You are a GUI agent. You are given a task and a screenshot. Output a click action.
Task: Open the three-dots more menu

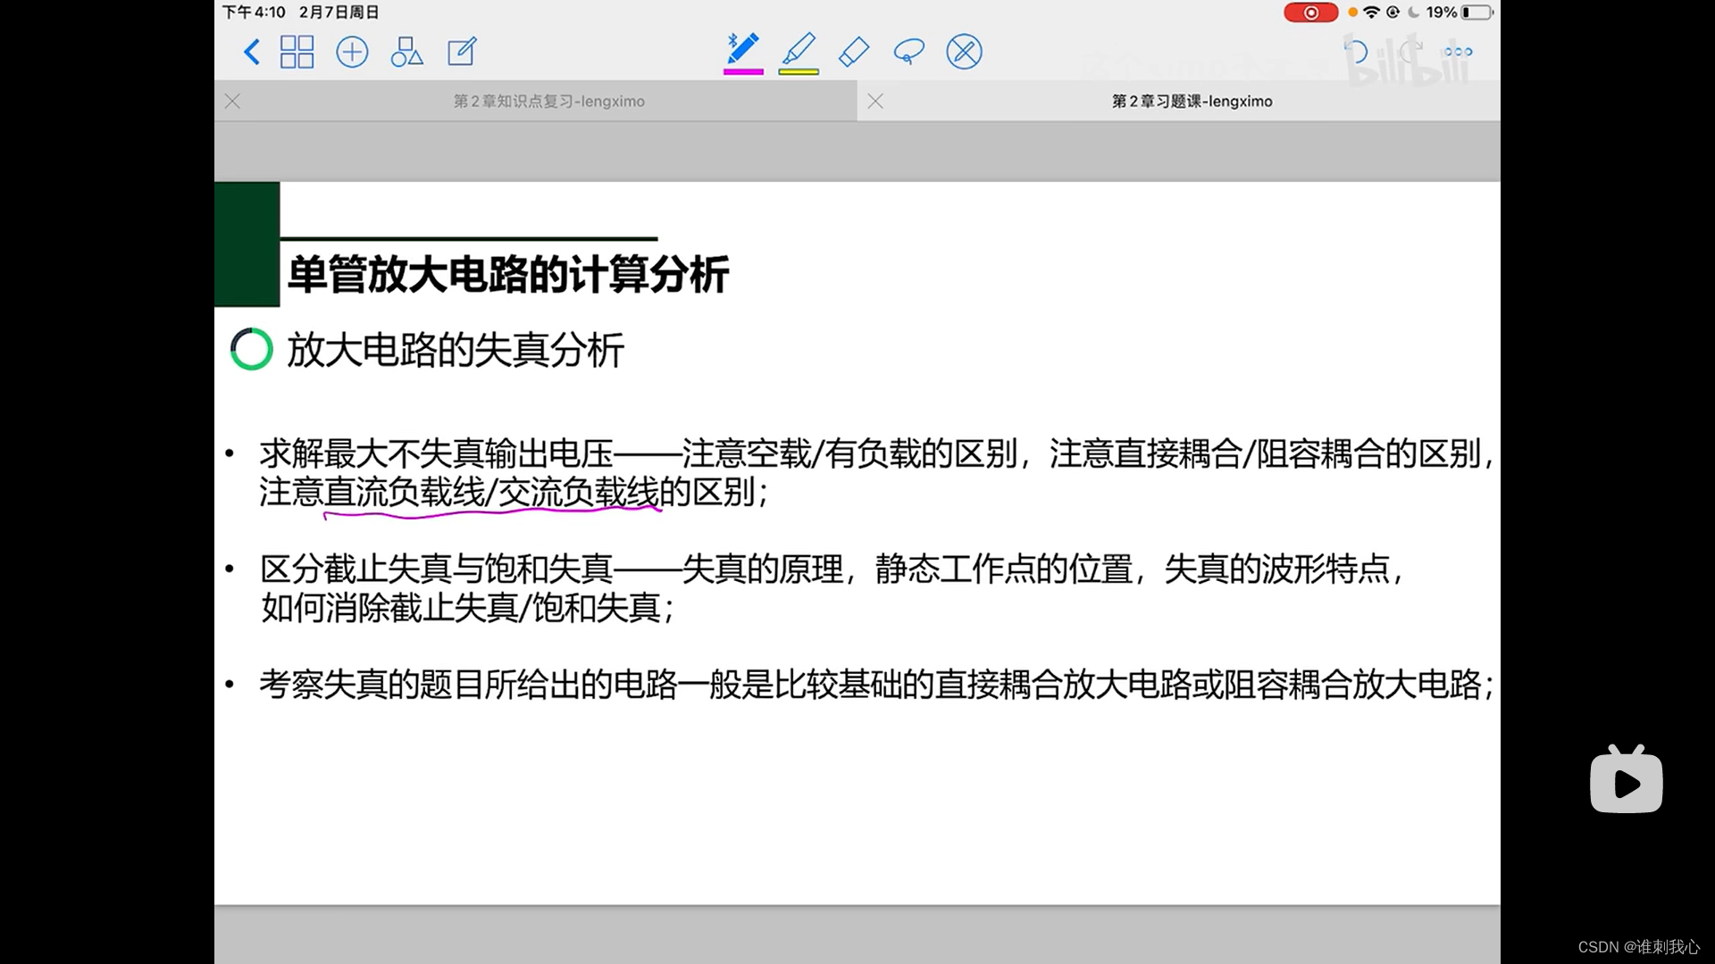click(x=1458, y=52)
